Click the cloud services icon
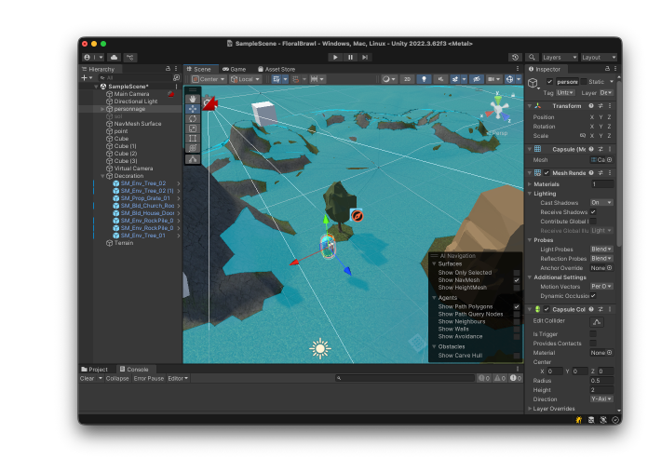The width and height of the screenshot is (648, 459). pyautogui.click(x=115, y=58)
